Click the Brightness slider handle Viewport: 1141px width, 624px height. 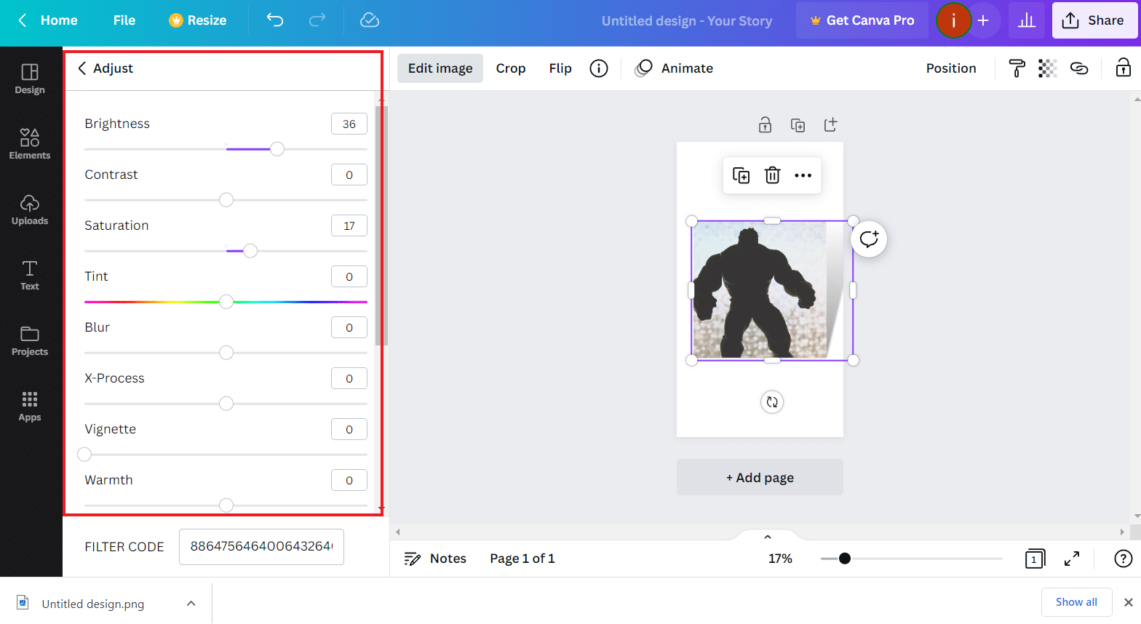pyautogui.click(x=277, y=149)
